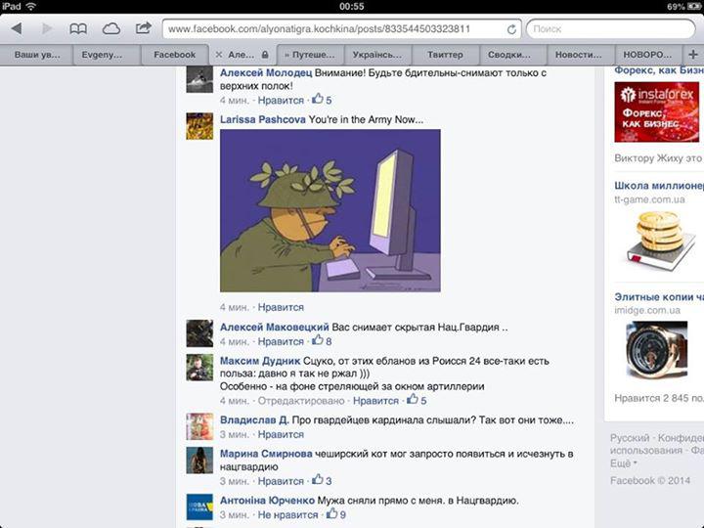Screen dimensions: 704x528
Task: Tap the battery indicator in status bar
Action: click(693, 6)
